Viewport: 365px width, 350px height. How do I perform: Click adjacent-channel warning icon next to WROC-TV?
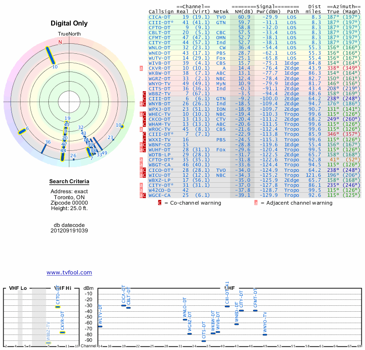pos(142,129)
